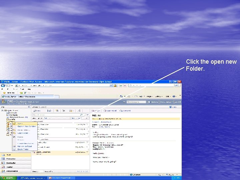The image size is (240, 180).
Task: Click the Move to folder toolbar icon
Action: click(x=57, y=111)
